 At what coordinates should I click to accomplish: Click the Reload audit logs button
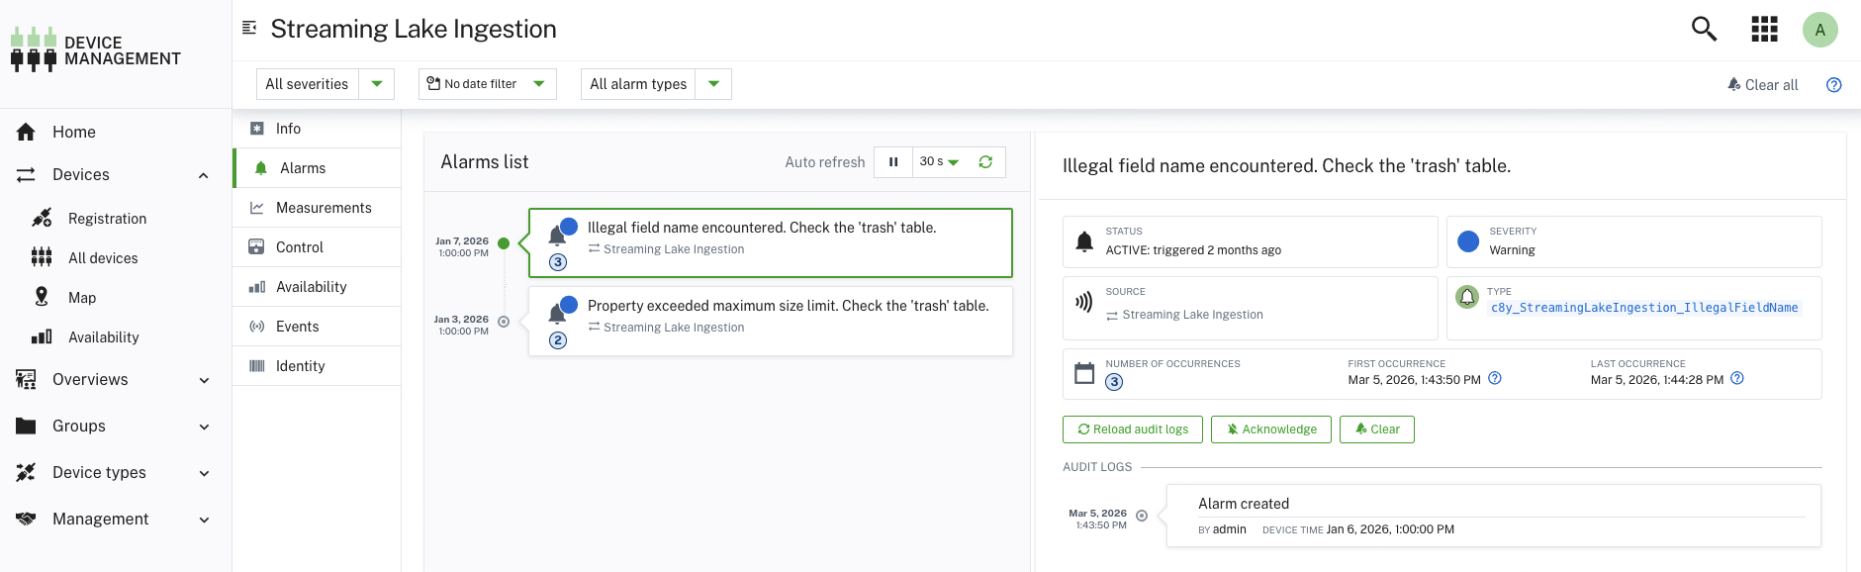pyautogui.click(x=1133, y=429)
